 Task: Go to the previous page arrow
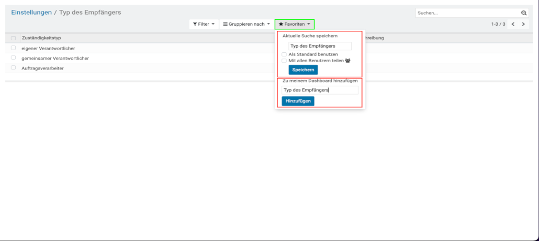coord(513,25)
